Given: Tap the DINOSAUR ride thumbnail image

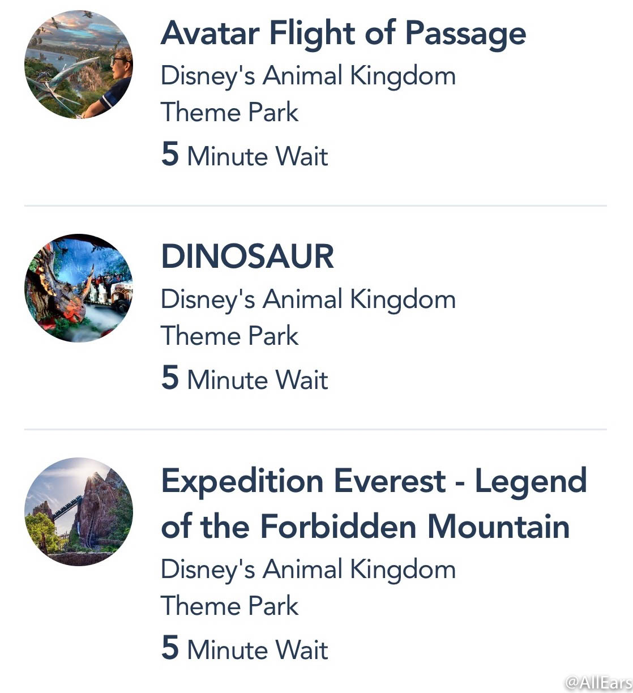Looking at the screenshot, I should point(79,288).
